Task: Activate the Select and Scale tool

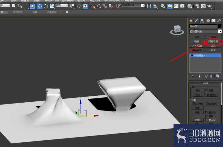Action: (x=52, y=6)
